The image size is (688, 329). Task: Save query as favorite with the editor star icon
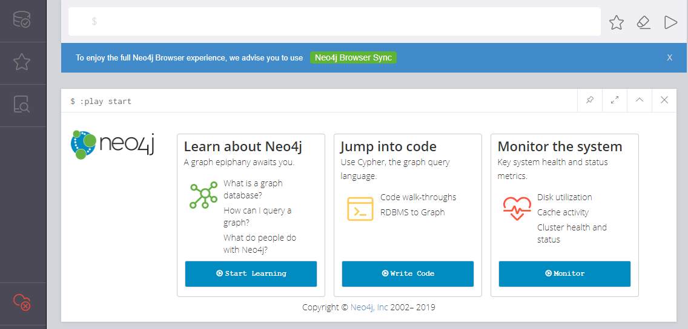(x=617, y=22)
